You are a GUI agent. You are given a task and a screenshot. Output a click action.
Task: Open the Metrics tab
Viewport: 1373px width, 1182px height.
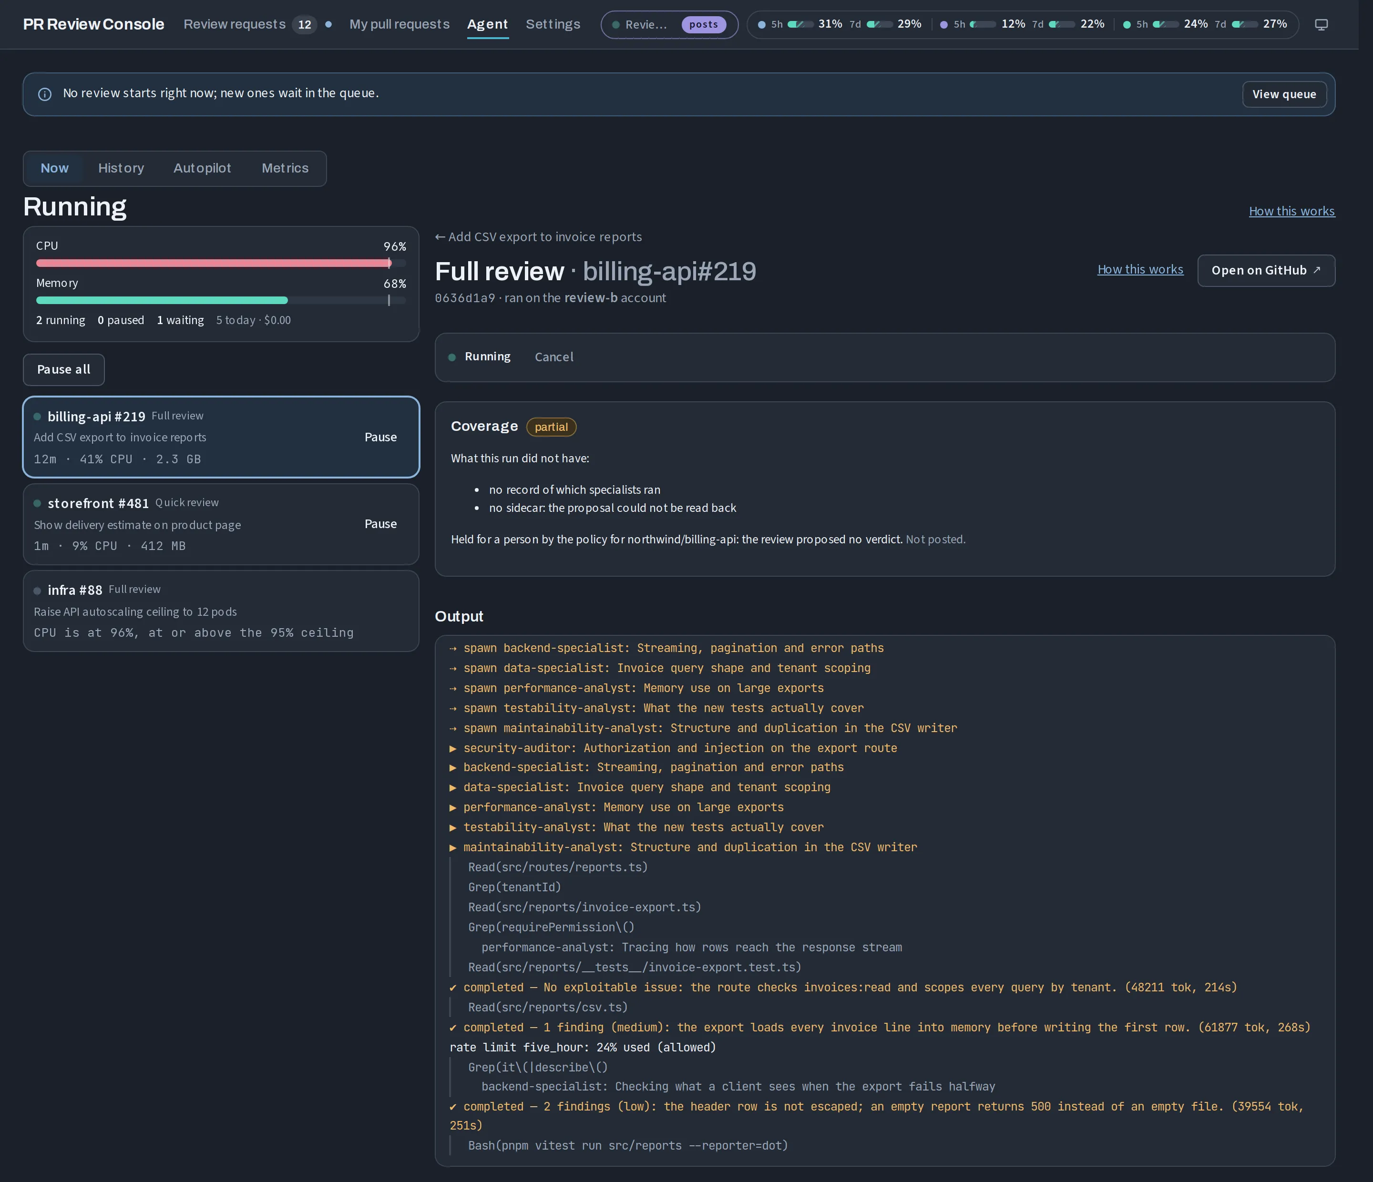coord(285,168)
